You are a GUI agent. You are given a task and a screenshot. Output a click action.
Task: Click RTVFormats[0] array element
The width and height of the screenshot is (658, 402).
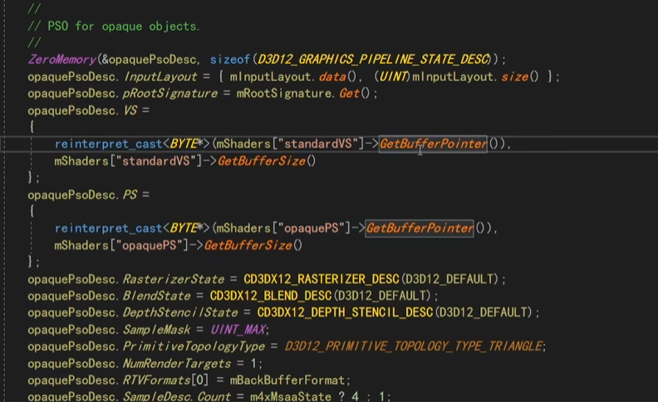pyautogui.click(x=165, y=380)
